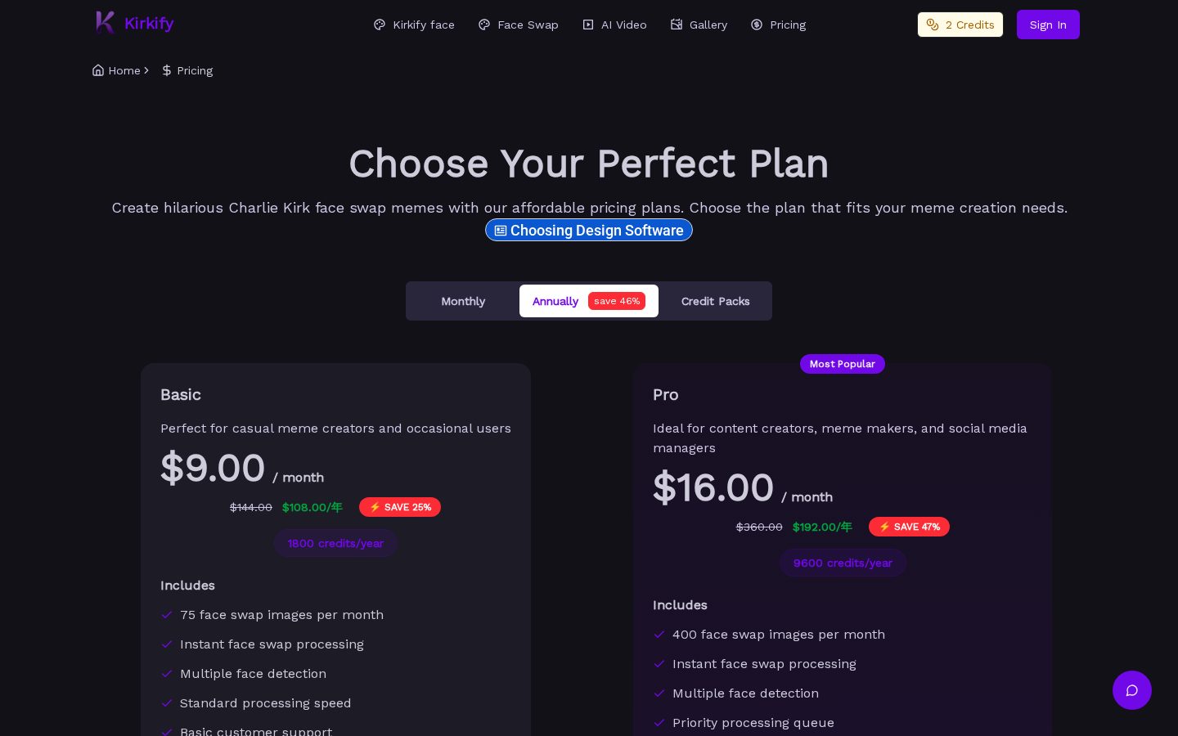This screenshot has height=736, width=1178.
Task: Switch to Credit Packs tab
Action: (715, 301)
